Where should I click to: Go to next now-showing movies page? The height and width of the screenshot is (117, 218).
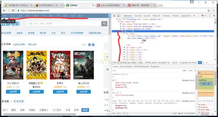(93, 45)
